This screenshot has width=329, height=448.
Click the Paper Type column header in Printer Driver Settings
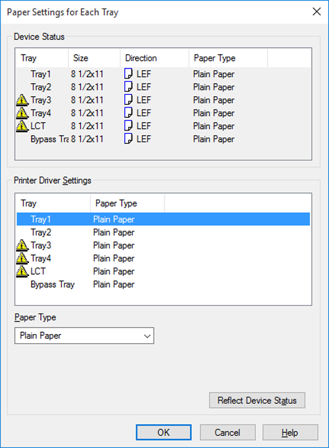coord(128,203)
